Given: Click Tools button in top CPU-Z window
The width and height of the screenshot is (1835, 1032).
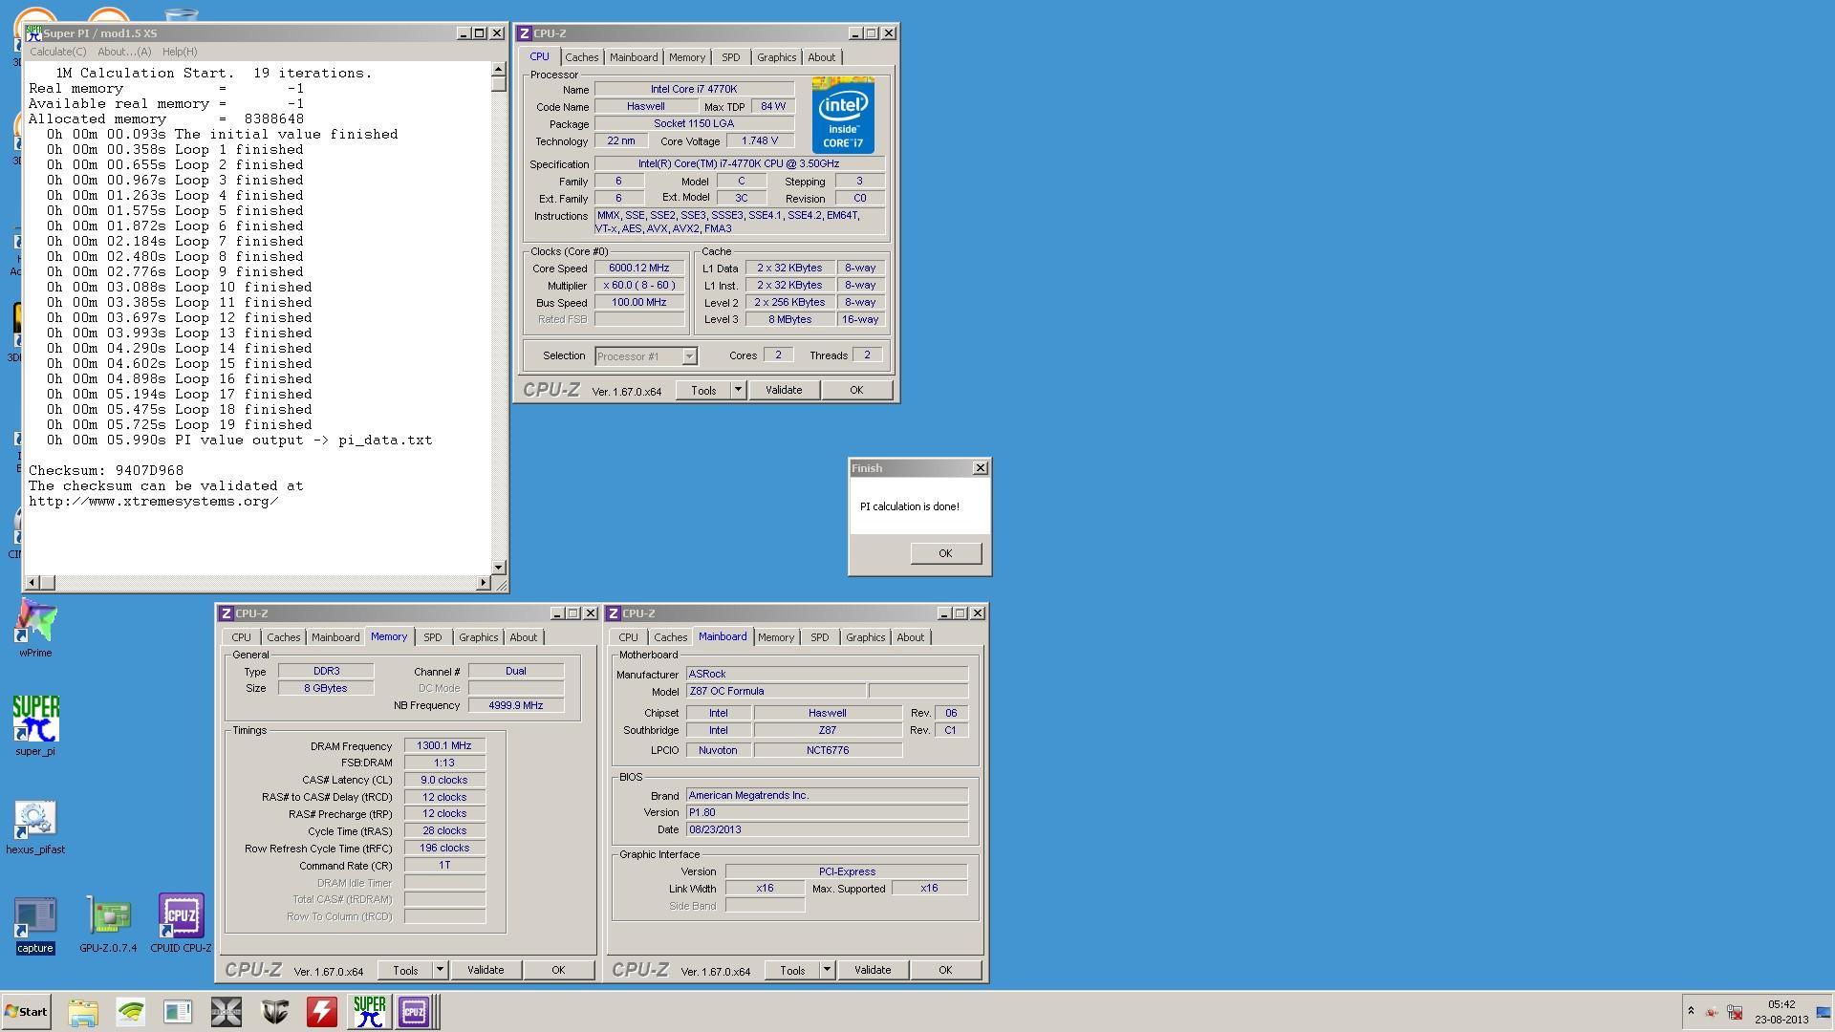Looking at the screenshot, I should tap(703, 390).
